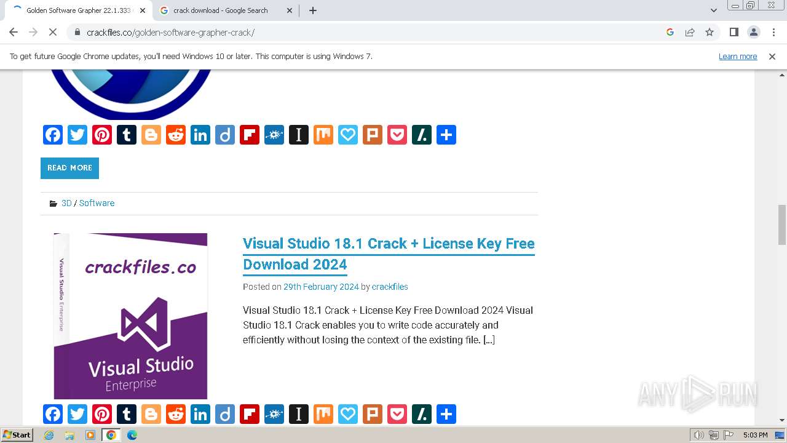Open the Software category link

(x=97, y=203)
